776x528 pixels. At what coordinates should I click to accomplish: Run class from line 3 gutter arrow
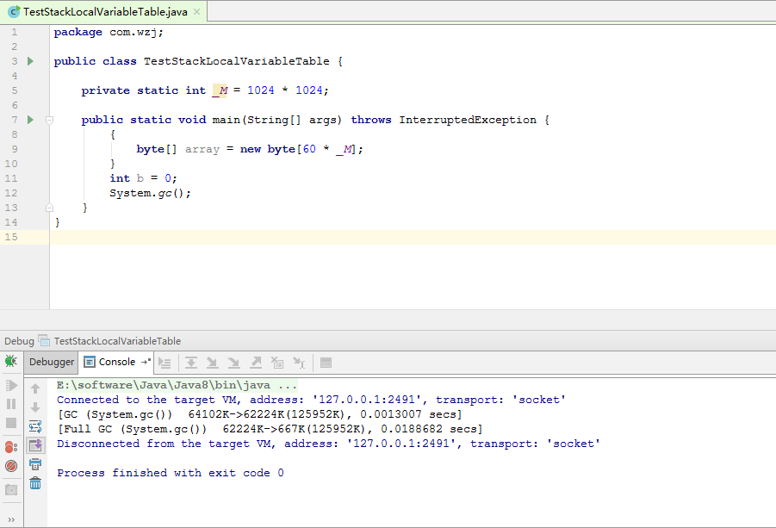point(31,61)
